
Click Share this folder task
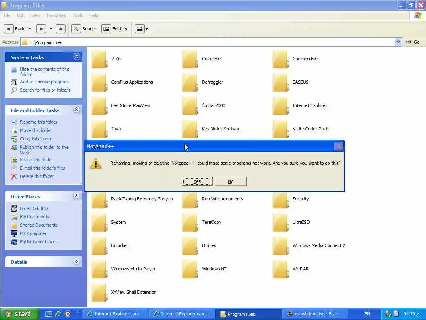pyautogui.click(x=37, y=160)
